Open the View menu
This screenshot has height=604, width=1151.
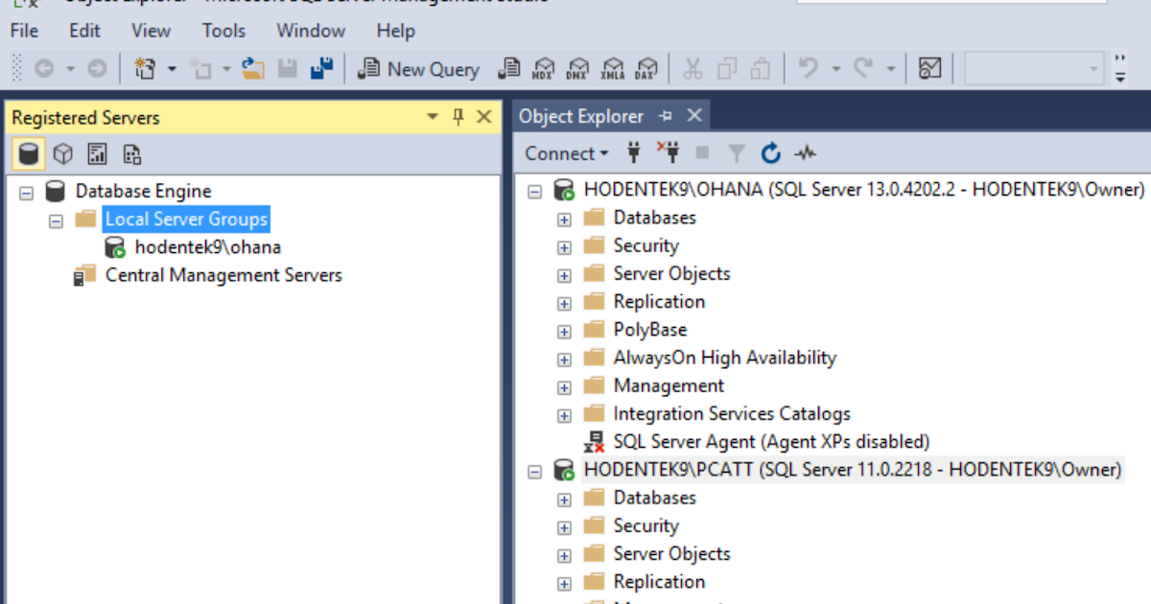[x=151, y=31]
